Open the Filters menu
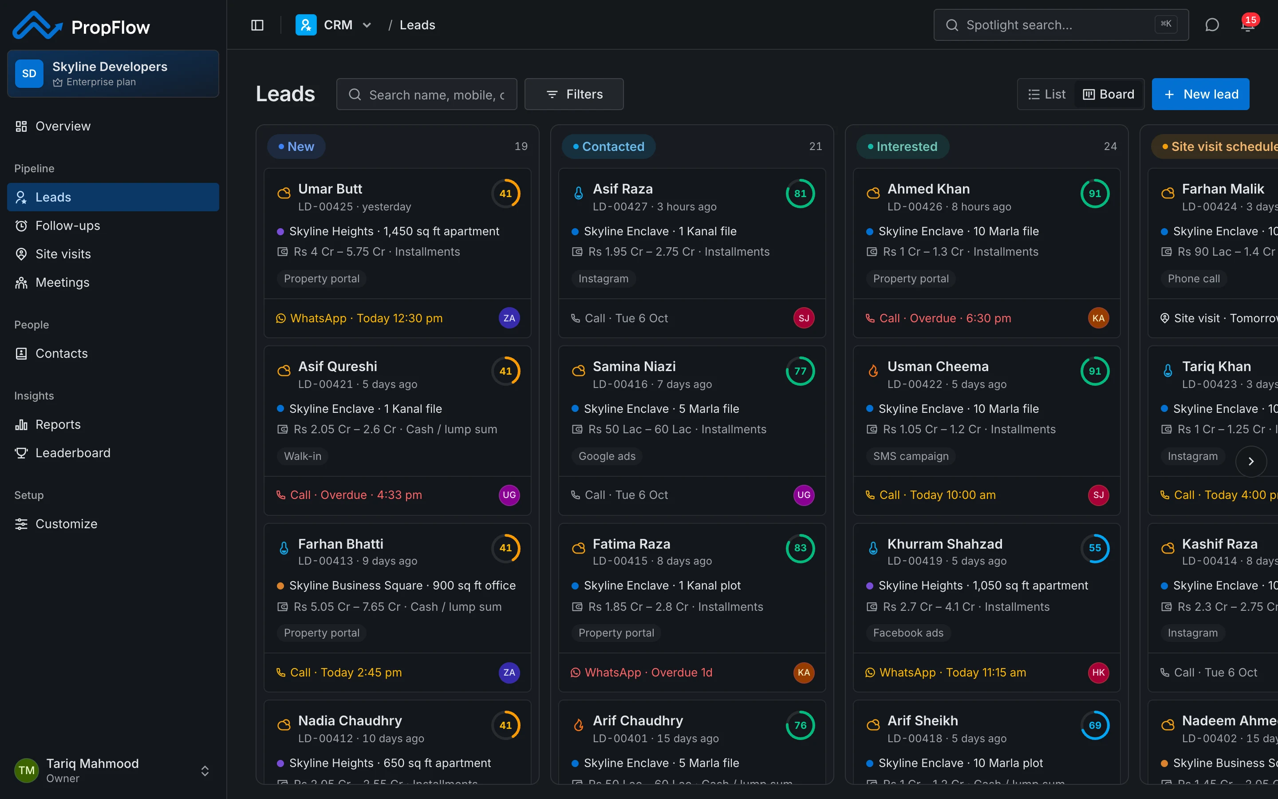This screenshot has height=799, width=1278. pyautogui.click(x=574, y=94)
